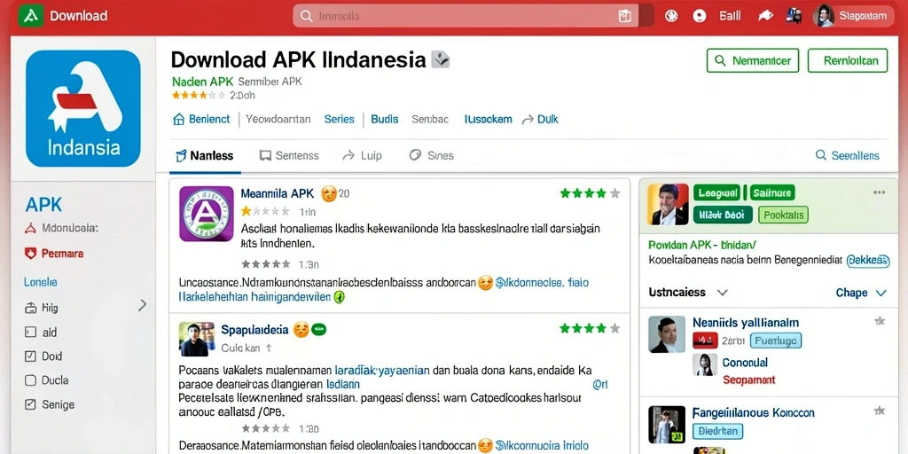Image resolution: width=908 pixels, height=454 pixels.
Task: Open the Stapardam profile avatar
Action: [x=823, y=16]
